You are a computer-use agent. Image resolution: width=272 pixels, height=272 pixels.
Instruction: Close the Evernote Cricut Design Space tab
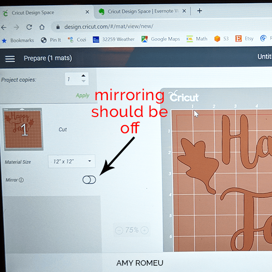tap(184, 11)
